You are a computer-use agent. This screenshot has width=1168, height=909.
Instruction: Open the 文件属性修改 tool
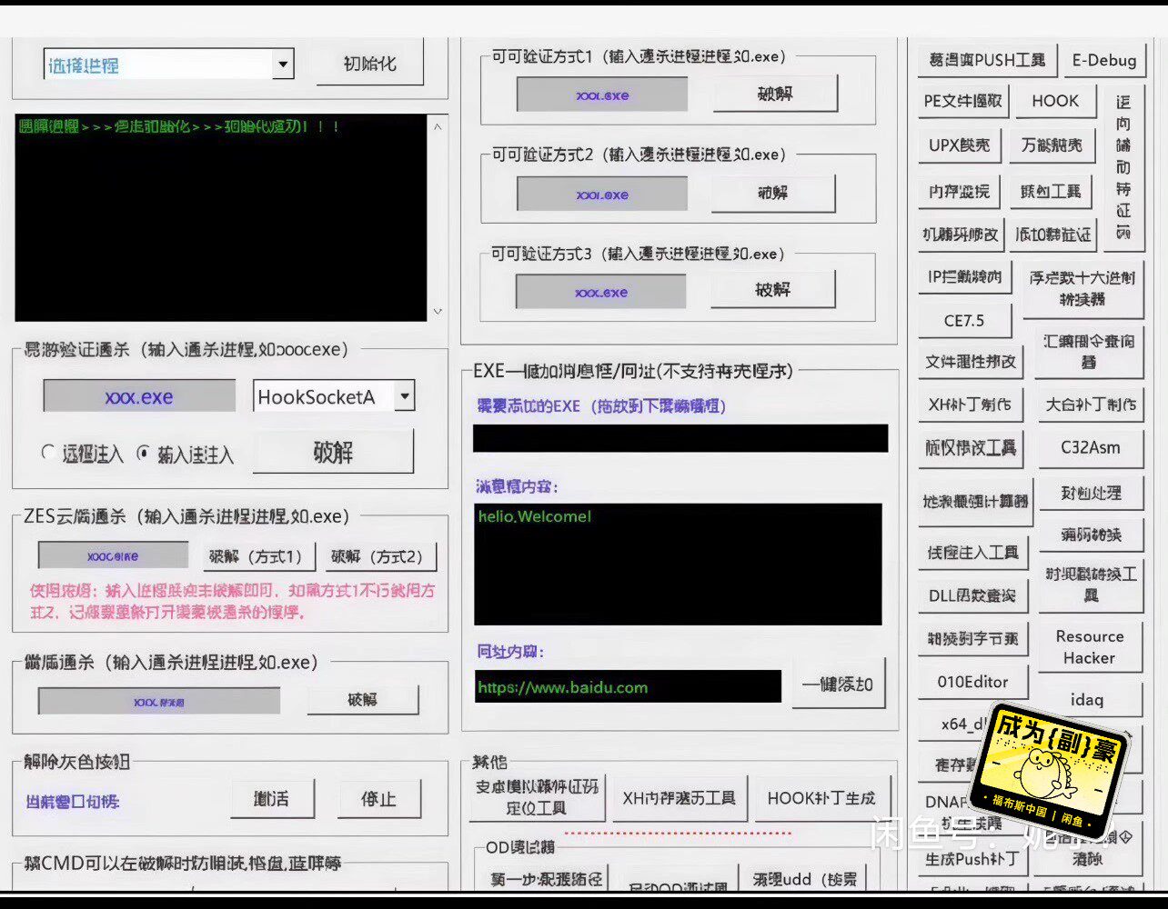pyautogui.click(x=970, y=362)
